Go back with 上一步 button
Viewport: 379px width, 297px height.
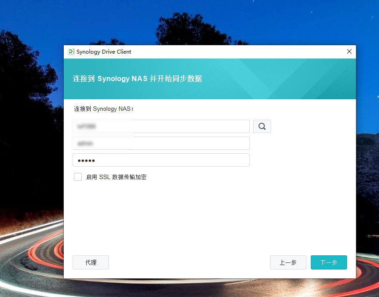(288, 262)
